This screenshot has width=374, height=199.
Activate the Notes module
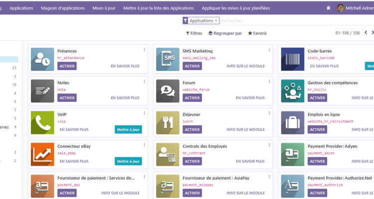[67, 98]
